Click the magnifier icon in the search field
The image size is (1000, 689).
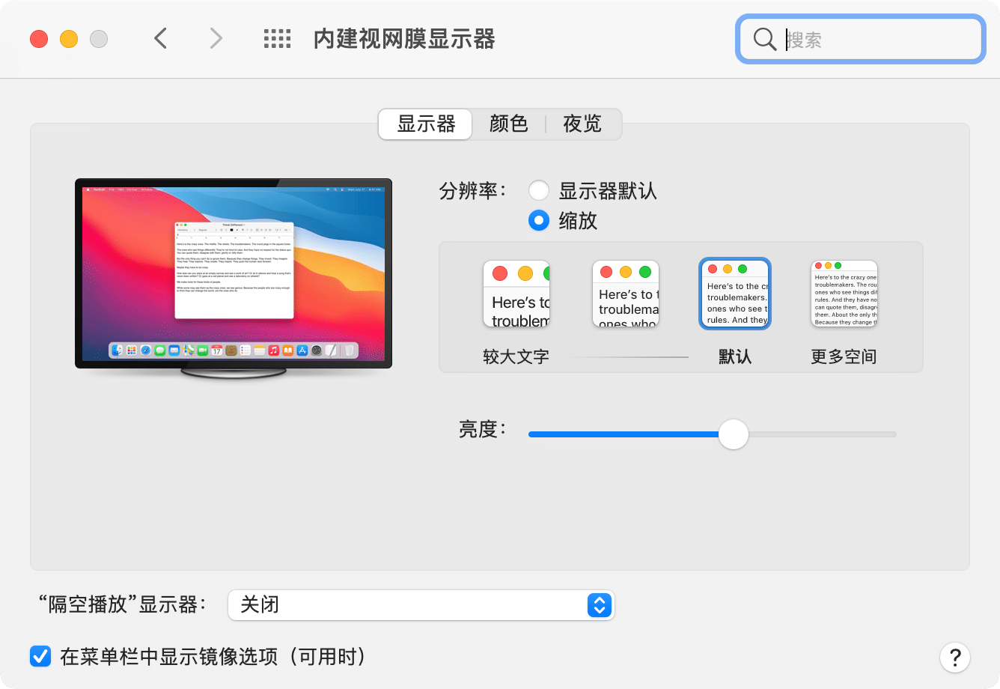pyautogui.click(x=764, y=39)
